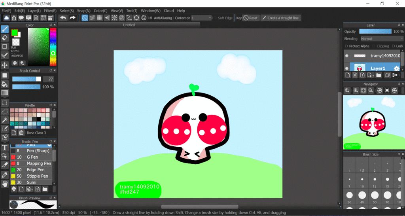405x216 pixels.
Task: Toggle the AntiAliasing checkbox
Action: click(x=151, y=18)
